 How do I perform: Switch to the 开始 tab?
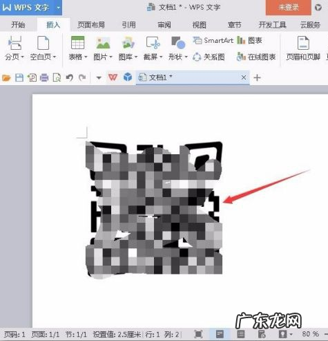[18, 25]
